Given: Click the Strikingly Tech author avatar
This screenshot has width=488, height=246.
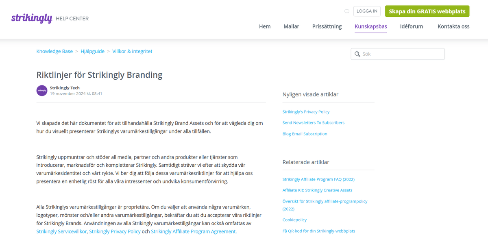Looking at the screenshot, I should click(x=42, y=91).
